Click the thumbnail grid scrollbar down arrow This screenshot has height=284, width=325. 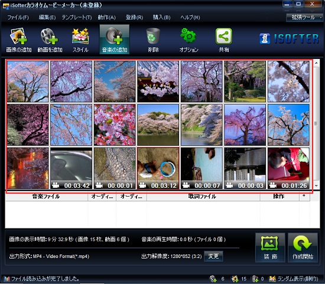[x=316, y=186]
